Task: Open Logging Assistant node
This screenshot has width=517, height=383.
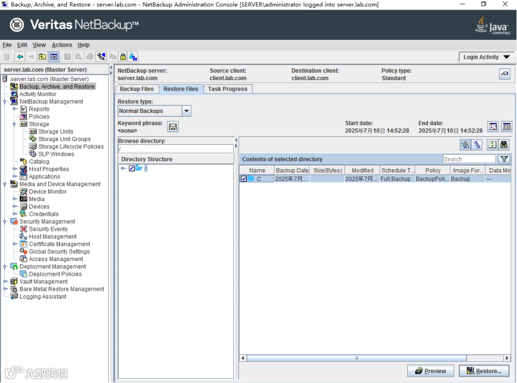Action: coord(43,297)
